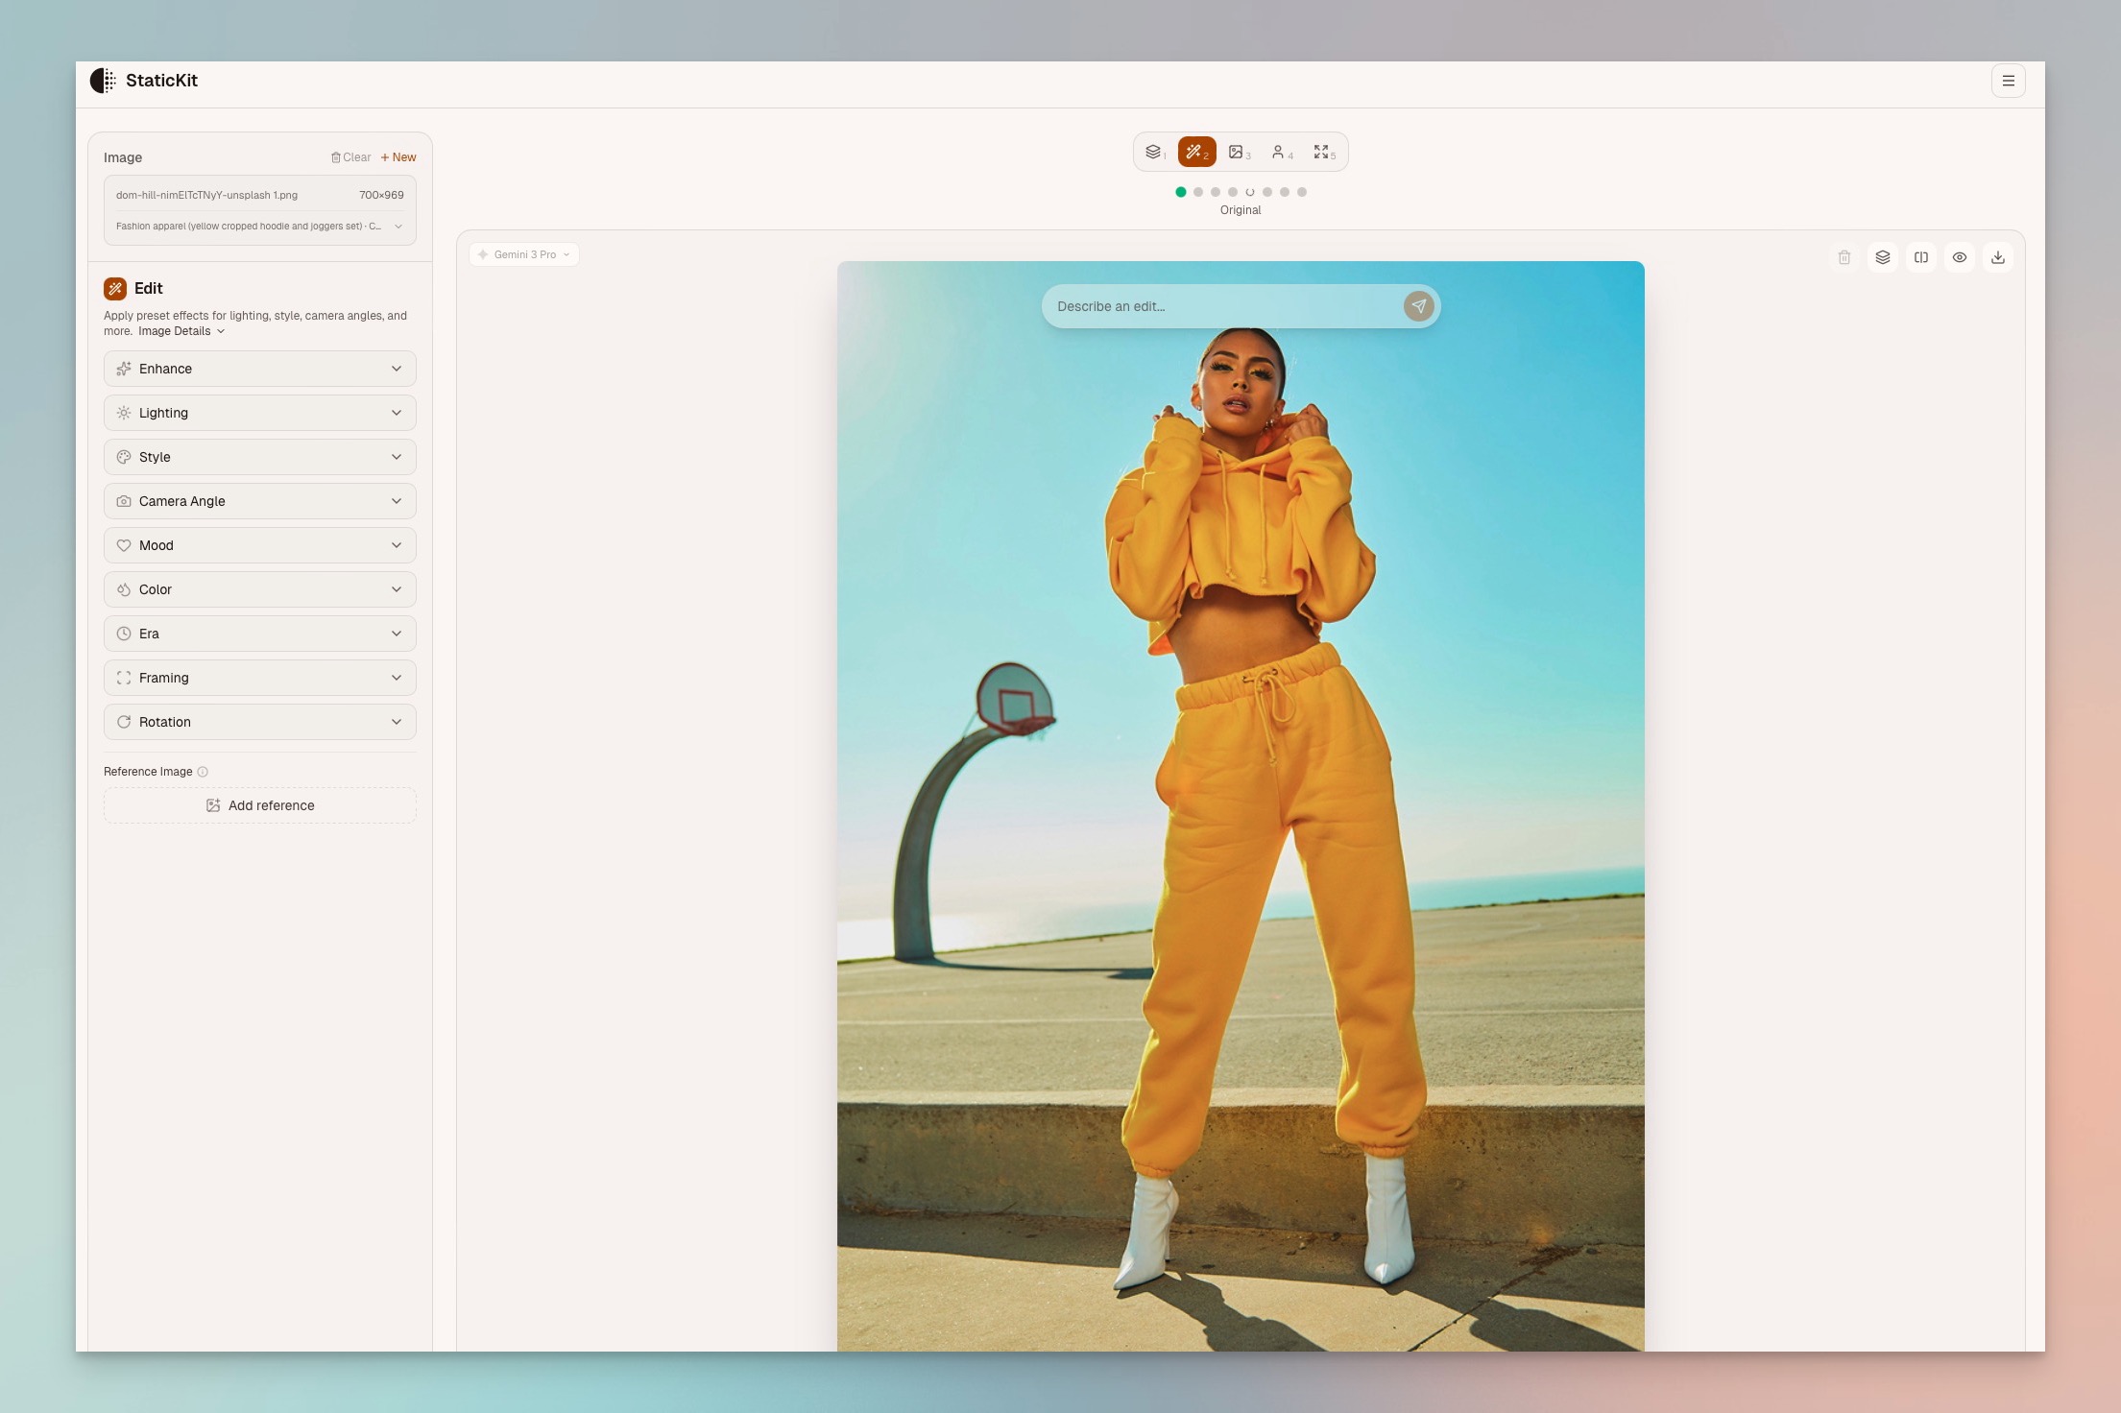
Task: Expand the Camera Angle section
Action: [259, 501]
